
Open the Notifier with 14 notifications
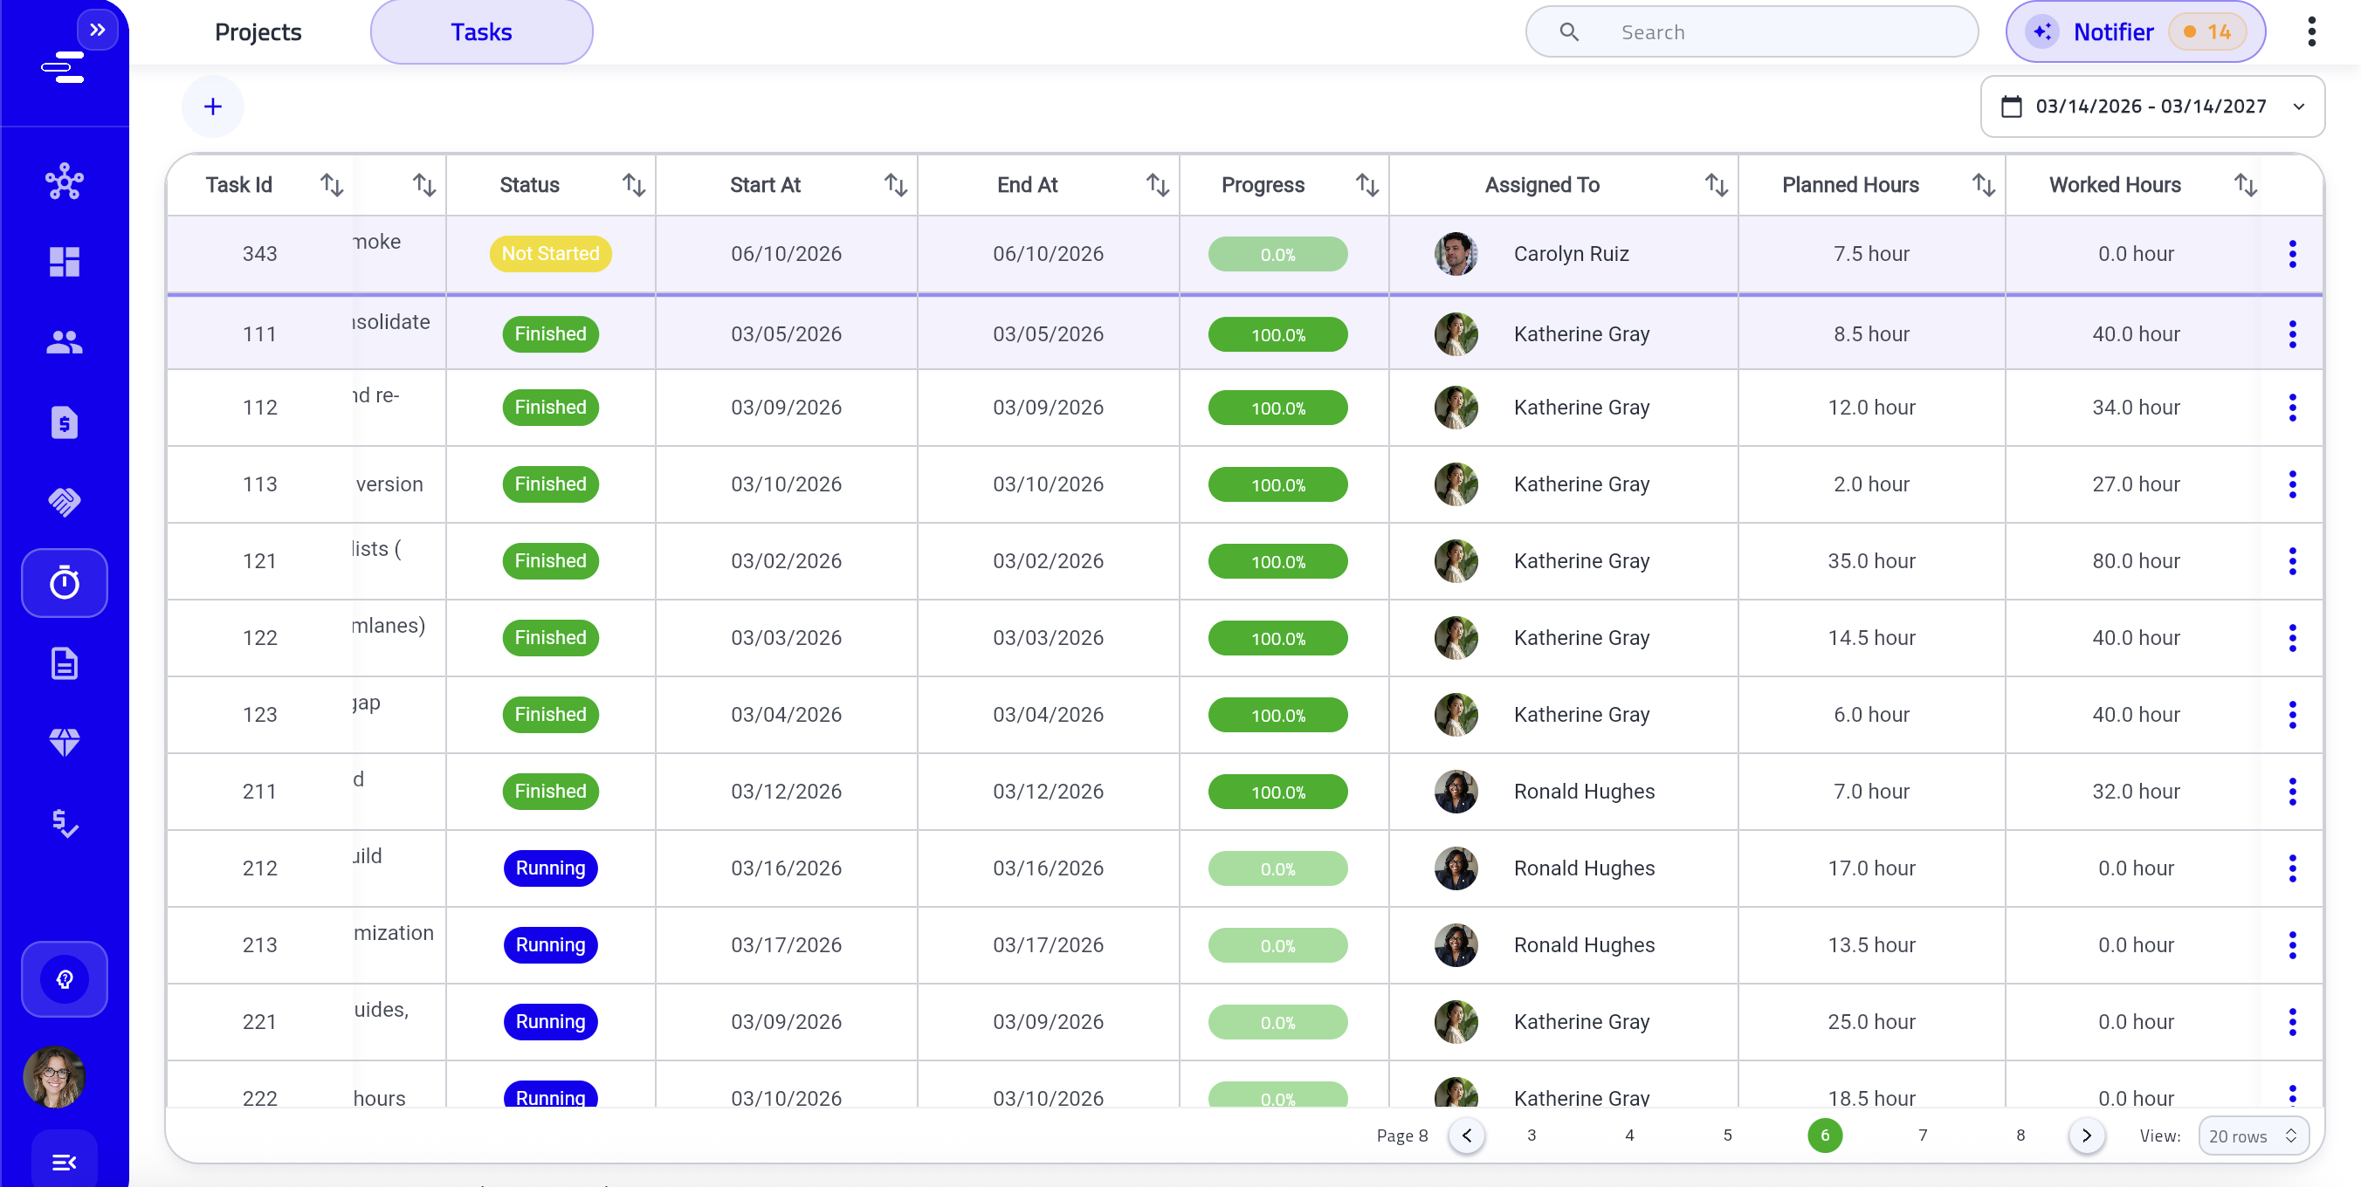(x=2134, y=31)
